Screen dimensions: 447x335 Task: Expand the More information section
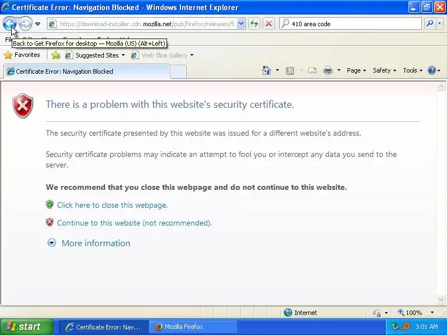96,243
